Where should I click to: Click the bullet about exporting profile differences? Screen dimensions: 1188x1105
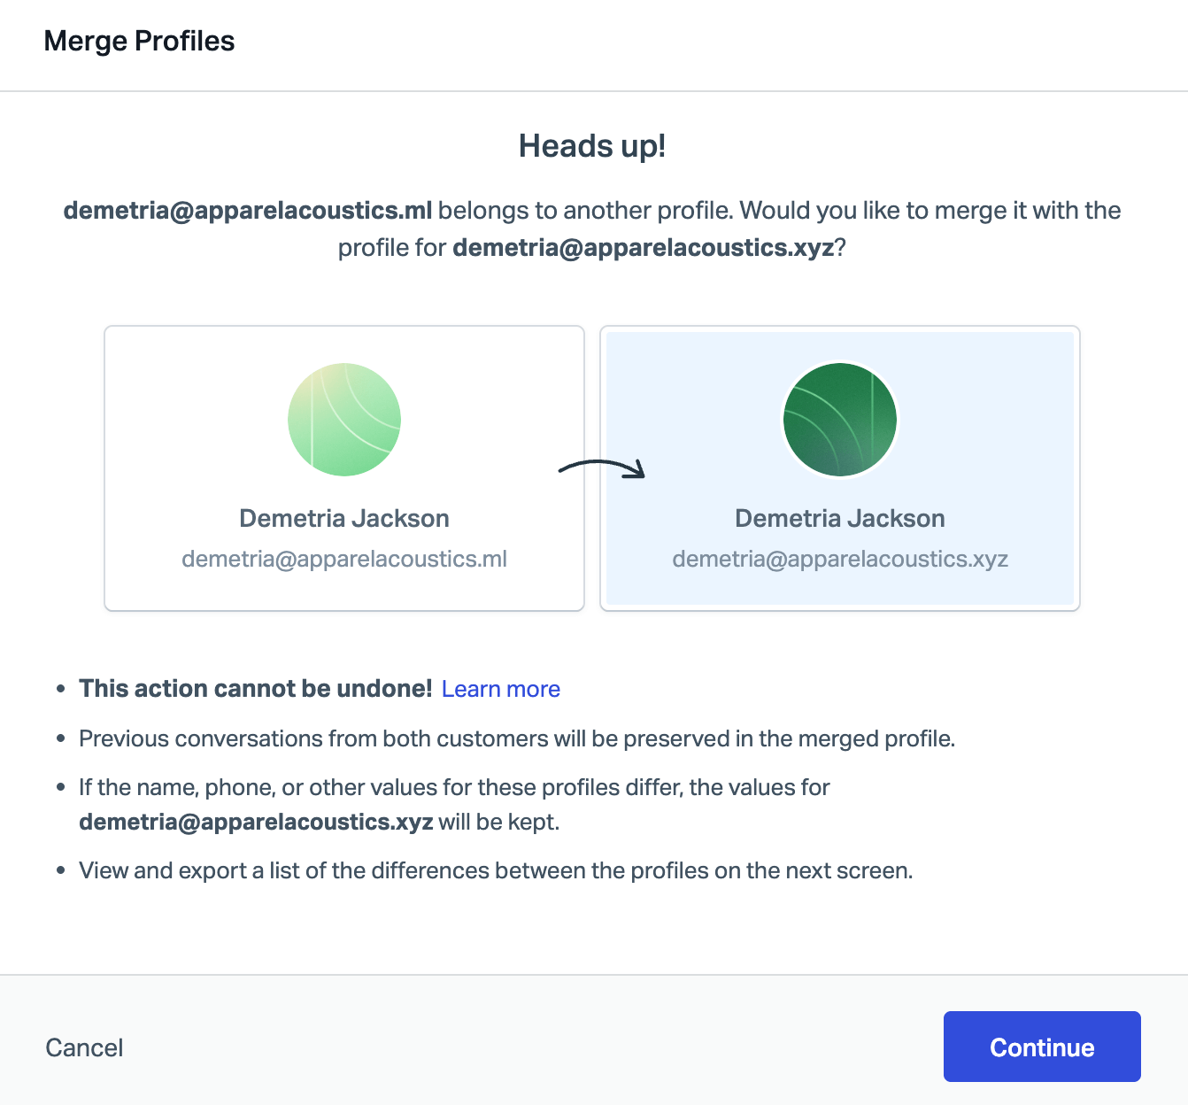[496, 870]
